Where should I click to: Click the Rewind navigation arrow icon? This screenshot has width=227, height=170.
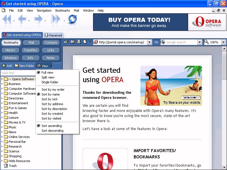7,19
